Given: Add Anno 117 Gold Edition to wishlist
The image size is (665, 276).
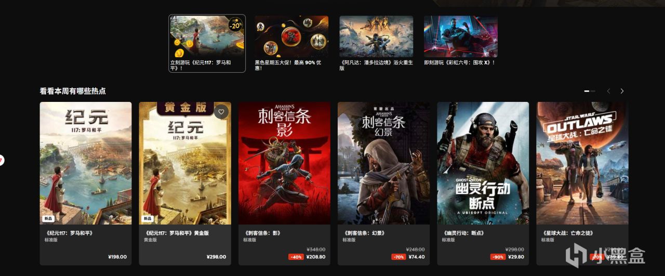Looking at the screenshot, I should pyautogui.click(x=221, y=112).
